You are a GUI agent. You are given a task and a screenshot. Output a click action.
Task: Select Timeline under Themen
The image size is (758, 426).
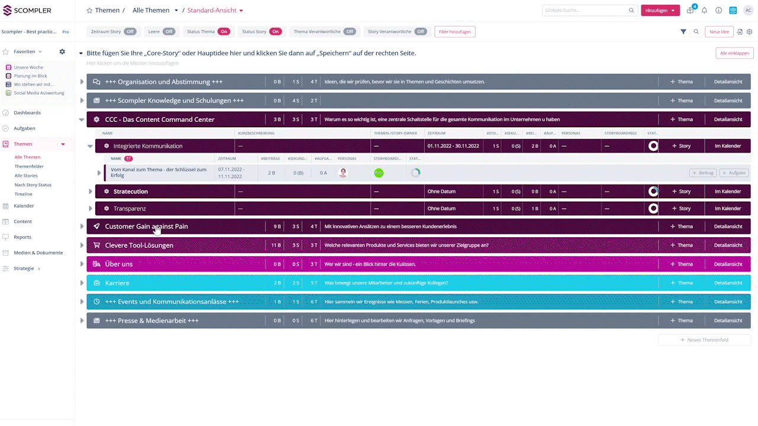click(24, 194)
